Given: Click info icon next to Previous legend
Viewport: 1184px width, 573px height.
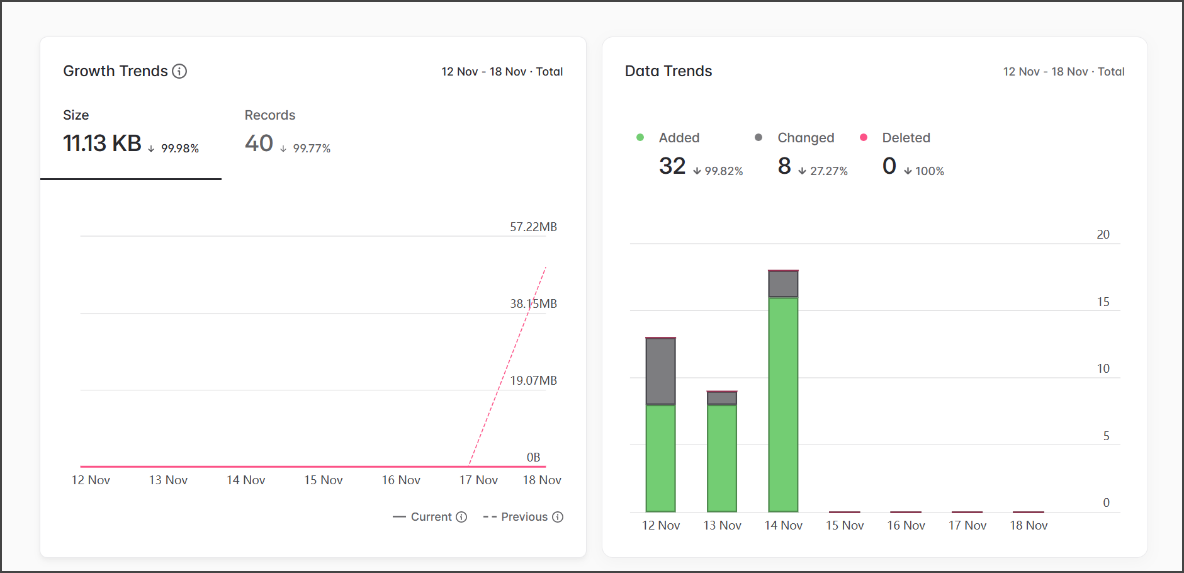Looking at the screenshot, I should (558, 517).
